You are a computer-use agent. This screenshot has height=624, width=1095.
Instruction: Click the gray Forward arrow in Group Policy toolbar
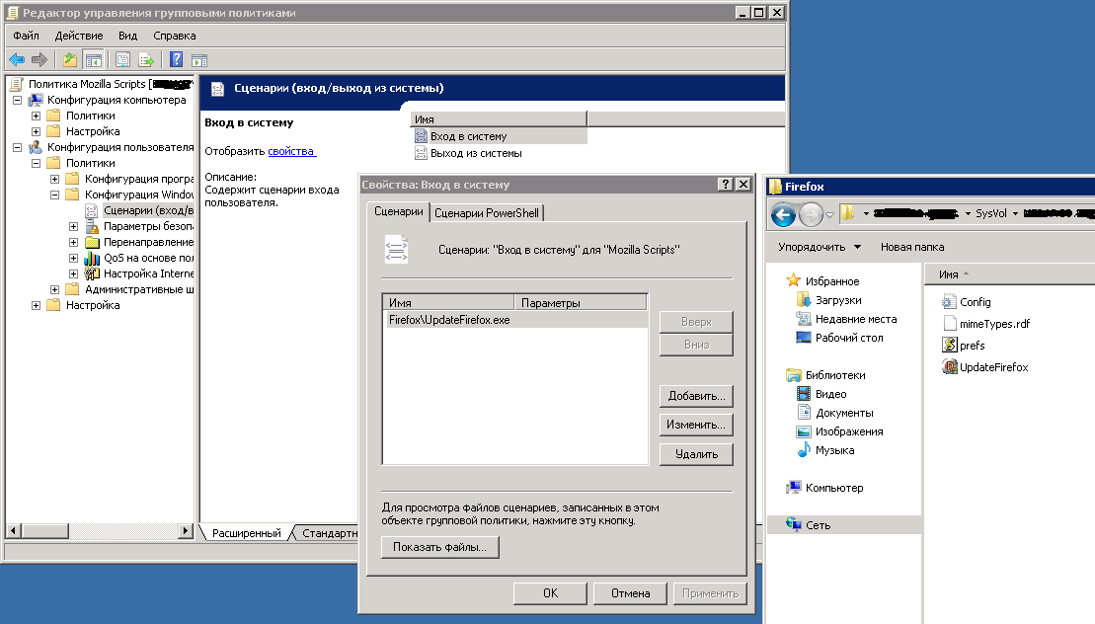[x=39, y=60]
